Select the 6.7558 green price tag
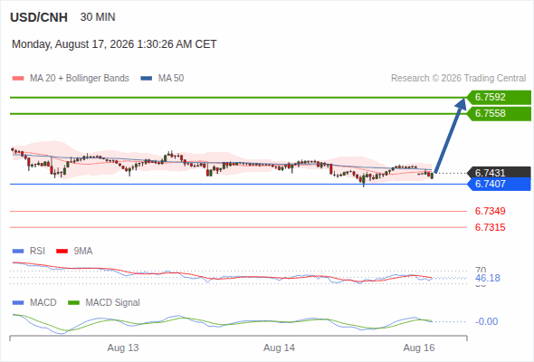Viewport: 534px width, 362px height. pos(499,114)
